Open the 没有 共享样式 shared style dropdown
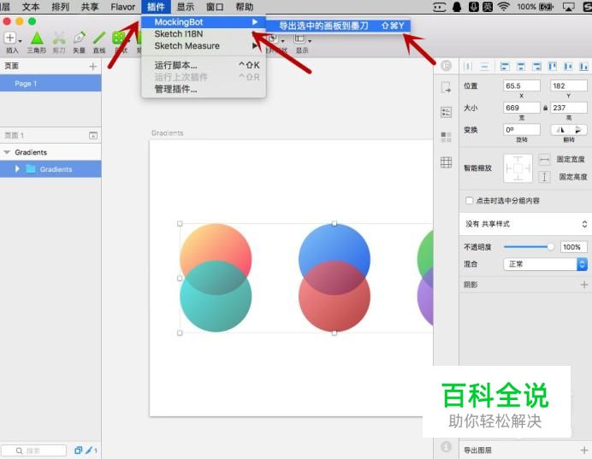592x459 pixels. pyautogui.click(x=525, y=224)
